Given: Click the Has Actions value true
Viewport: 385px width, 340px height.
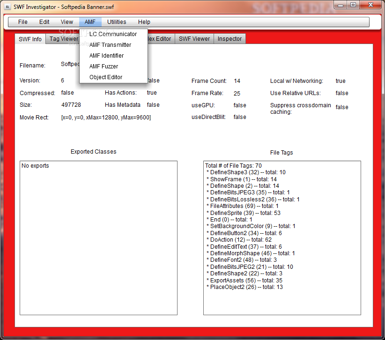Looking at the screenshot, I should pyautogui.click(x=152, y=93).
